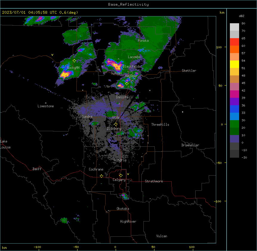Click the 0 tick on the horizontal axis
Image resolution: width=257 pixels, height=251 pixels.
(115, 247)
